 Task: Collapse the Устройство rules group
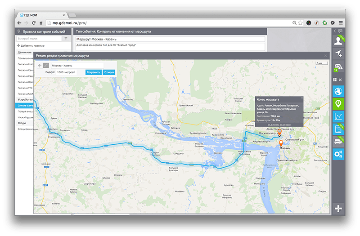click(x=25, y=99)
